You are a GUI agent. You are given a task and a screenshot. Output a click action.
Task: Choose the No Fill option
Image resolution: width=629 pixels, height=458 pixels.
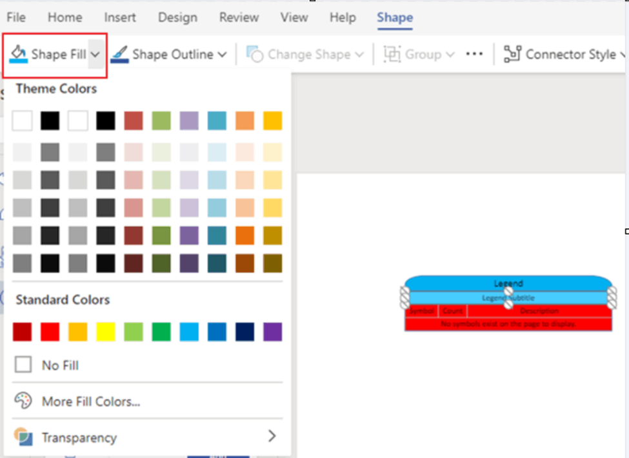[x=59, y=365]
